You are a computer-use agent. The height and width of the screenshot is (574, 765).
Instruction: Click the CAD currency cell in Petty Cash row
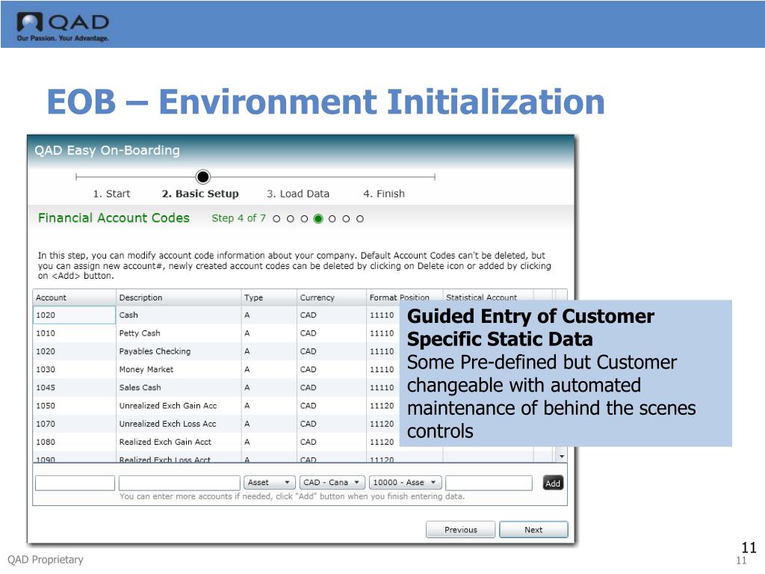(x=331, y=333)
